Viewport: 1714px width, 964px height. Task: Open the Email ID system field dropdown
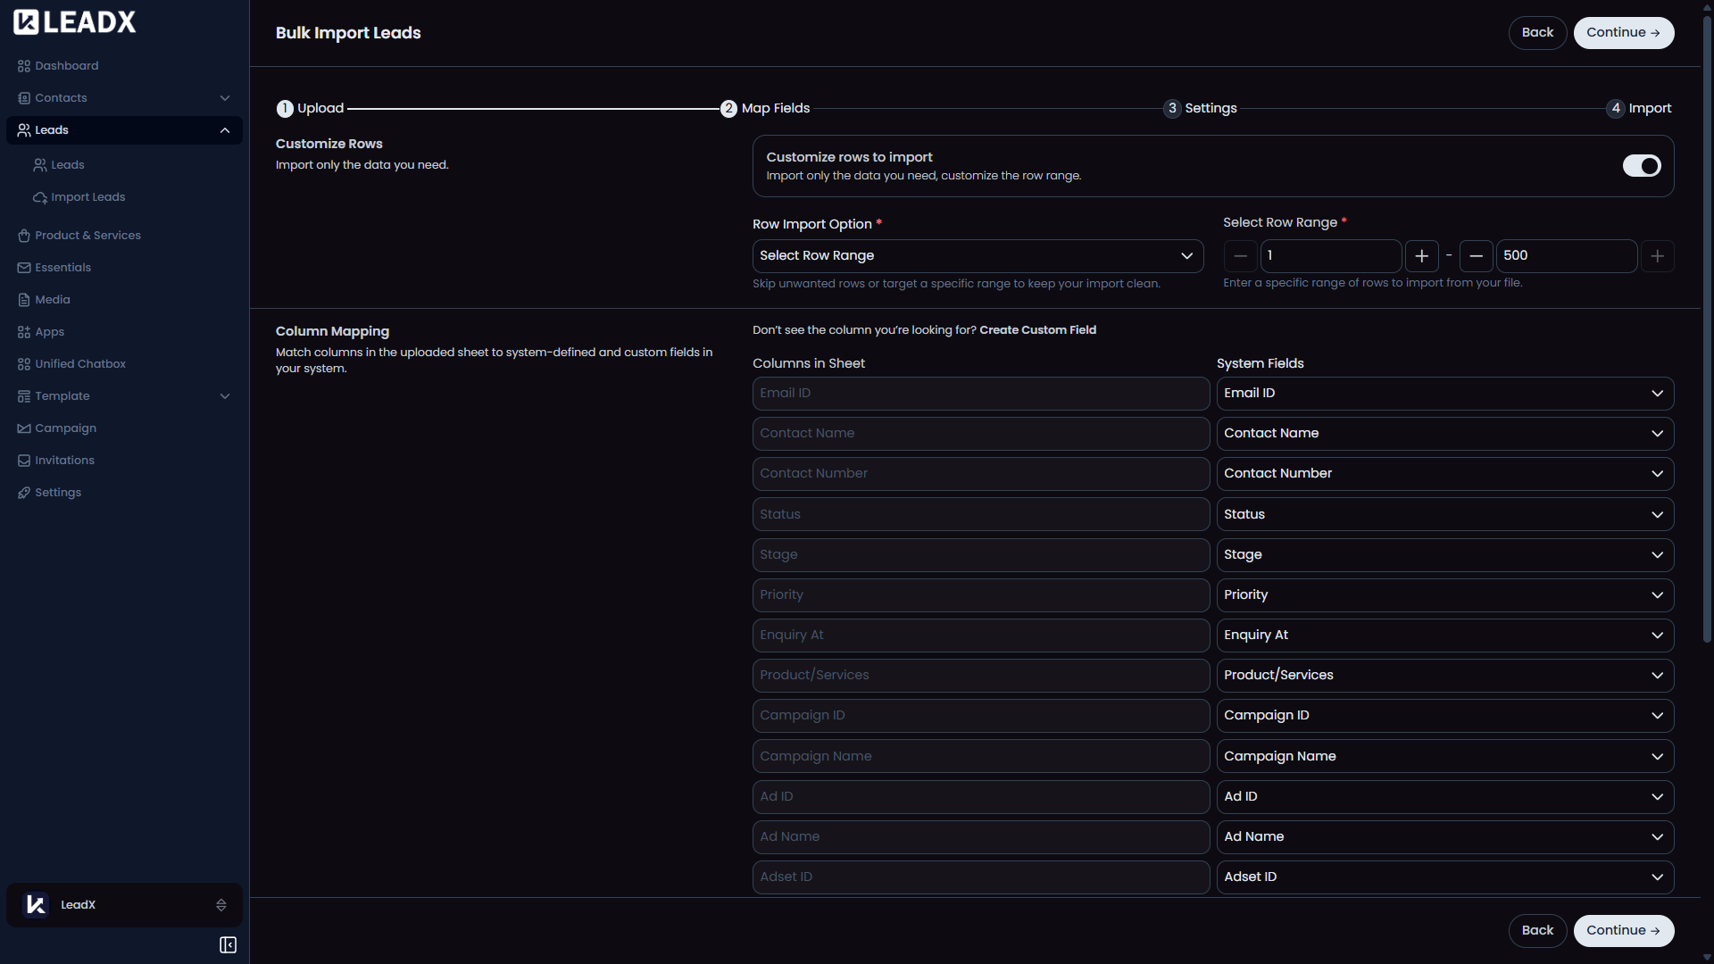[x=1444, y=394]
